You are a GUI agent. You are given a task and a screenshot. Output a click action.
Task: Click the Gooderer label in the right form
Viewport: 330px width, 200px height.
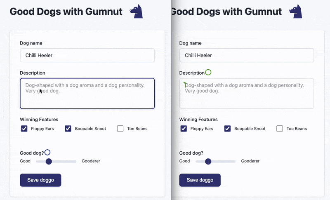click(x=250, y=161)
